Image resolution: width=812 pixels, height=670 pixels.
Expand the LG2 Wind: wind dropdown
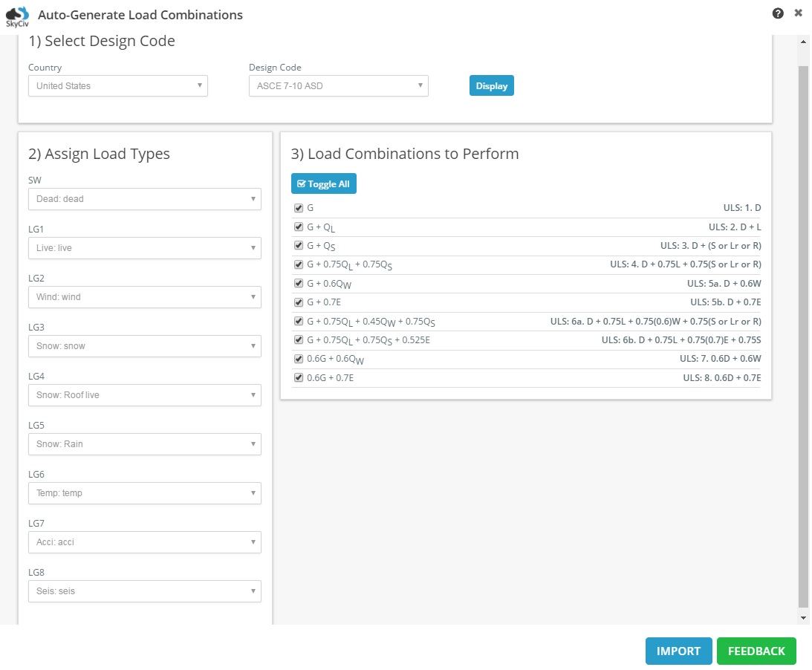pos(144,297)
